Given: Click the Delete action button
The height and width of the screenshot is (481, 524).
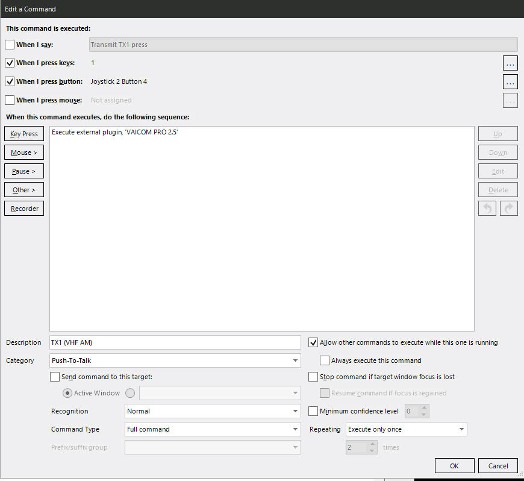Looking at the screenshot, I should 498,190.
